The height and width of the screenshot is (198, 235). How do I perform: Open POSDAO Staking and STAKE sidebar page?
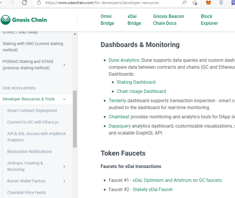click(x=28, y=65)
